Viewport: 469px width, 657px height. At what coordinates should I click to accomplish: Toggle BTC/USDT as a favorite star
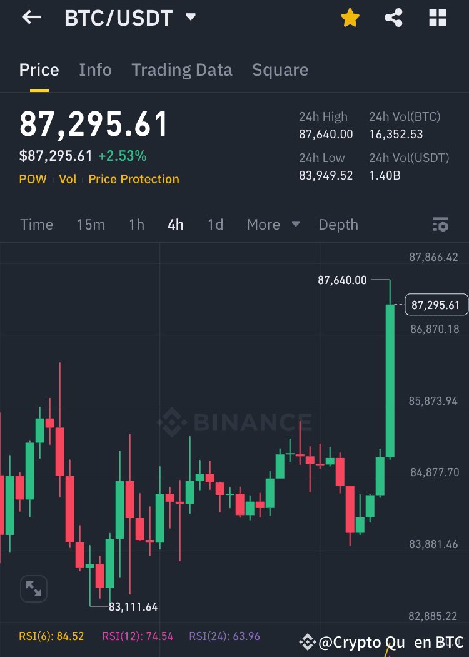[x=350, y=18]
